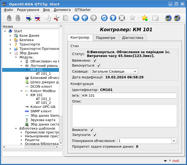This screenshot has height=165, width=187.
Task: Toggle the Ввімкнено checkbox
Action: coord(95,61)
